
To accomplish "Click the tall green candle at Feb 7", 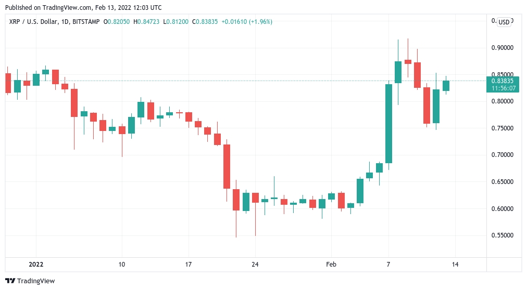I will click(388, 124).
